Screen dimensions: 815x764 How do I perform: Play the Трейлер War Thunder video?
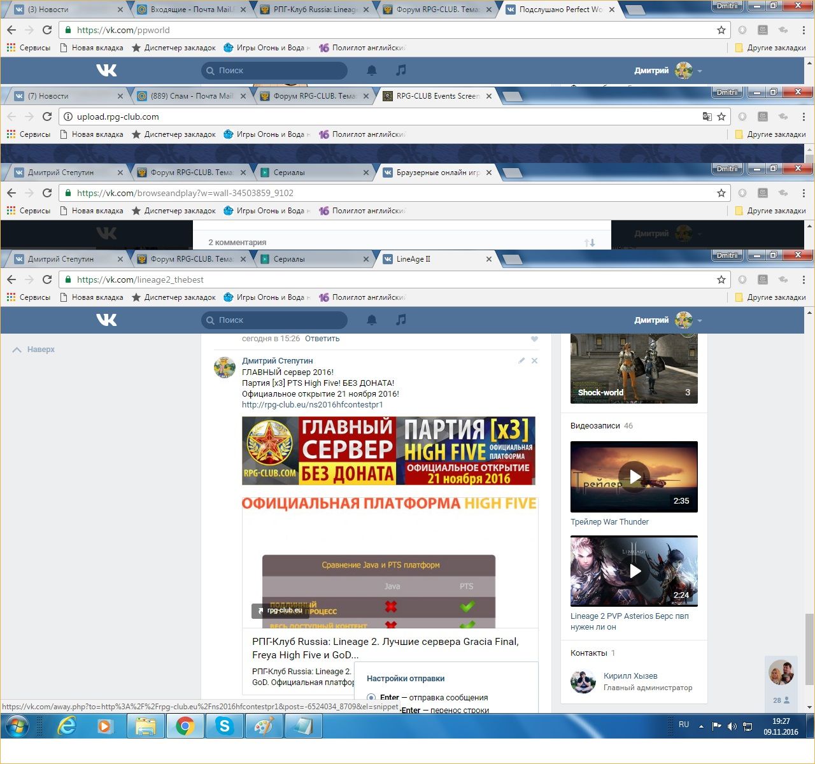pos(634,477)
